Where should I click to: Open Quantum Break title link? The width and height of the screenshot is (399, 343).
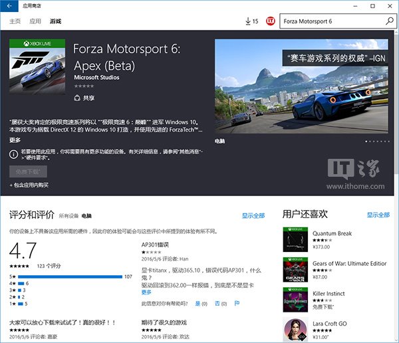pos(332,233)
